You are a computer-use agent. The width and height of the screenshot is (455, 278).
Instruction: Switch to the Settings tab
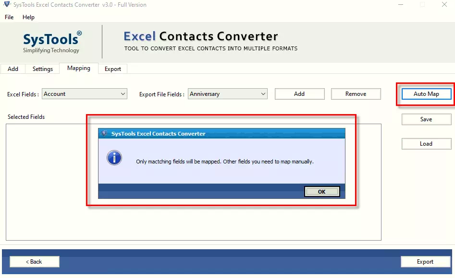coord(43,69)
